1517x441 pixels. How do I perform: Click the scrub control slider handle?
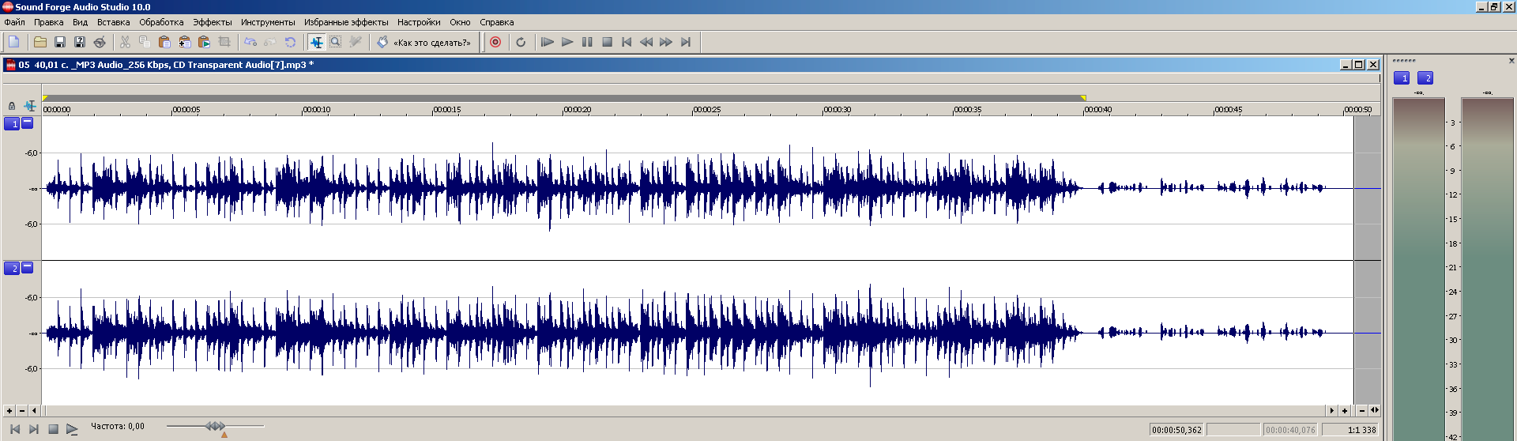point(215,426)
